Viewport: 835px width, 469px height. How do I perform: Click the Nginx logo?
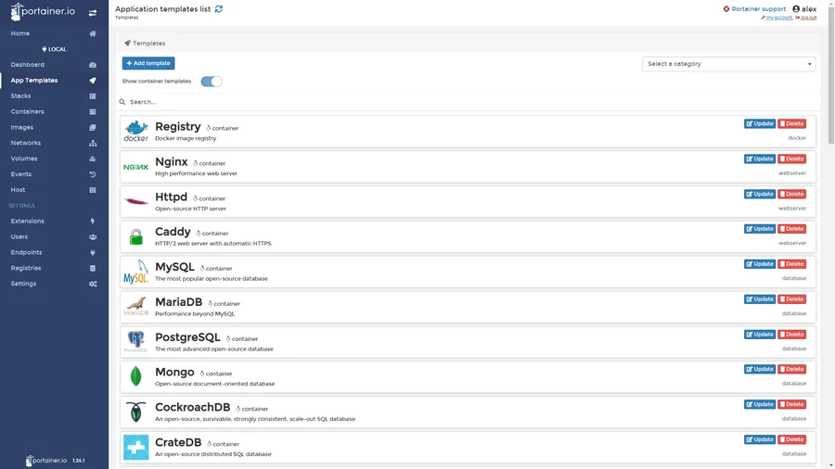coord(135,167)
